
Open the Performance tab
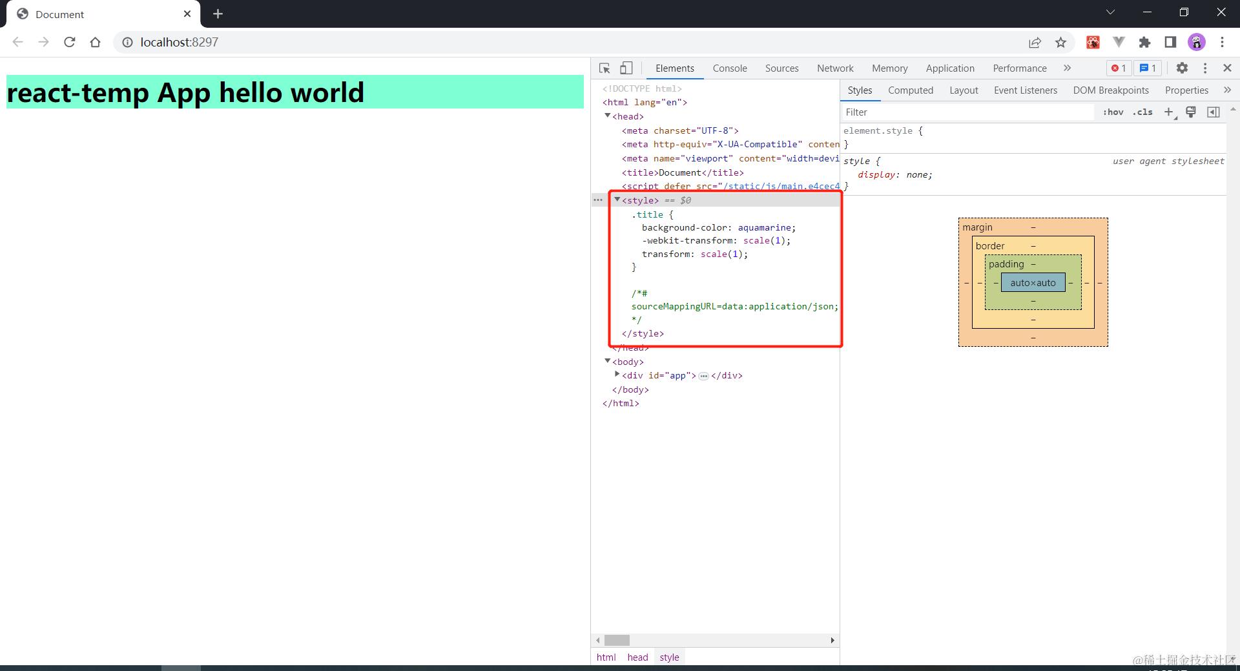click(x=1020, y=68)
